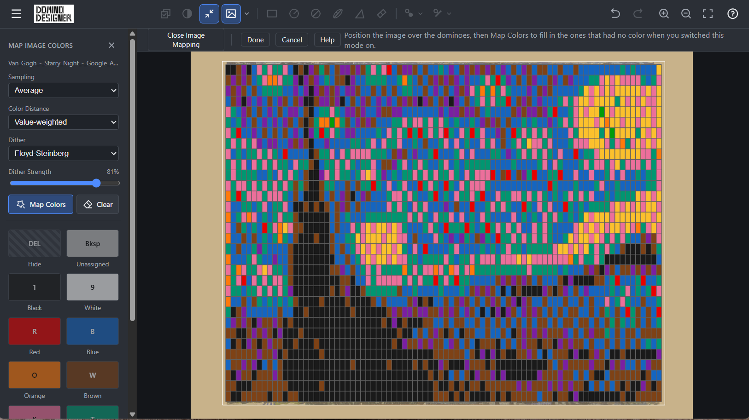
Task: Click the Cancel button
Action: (x=292, y=40)
